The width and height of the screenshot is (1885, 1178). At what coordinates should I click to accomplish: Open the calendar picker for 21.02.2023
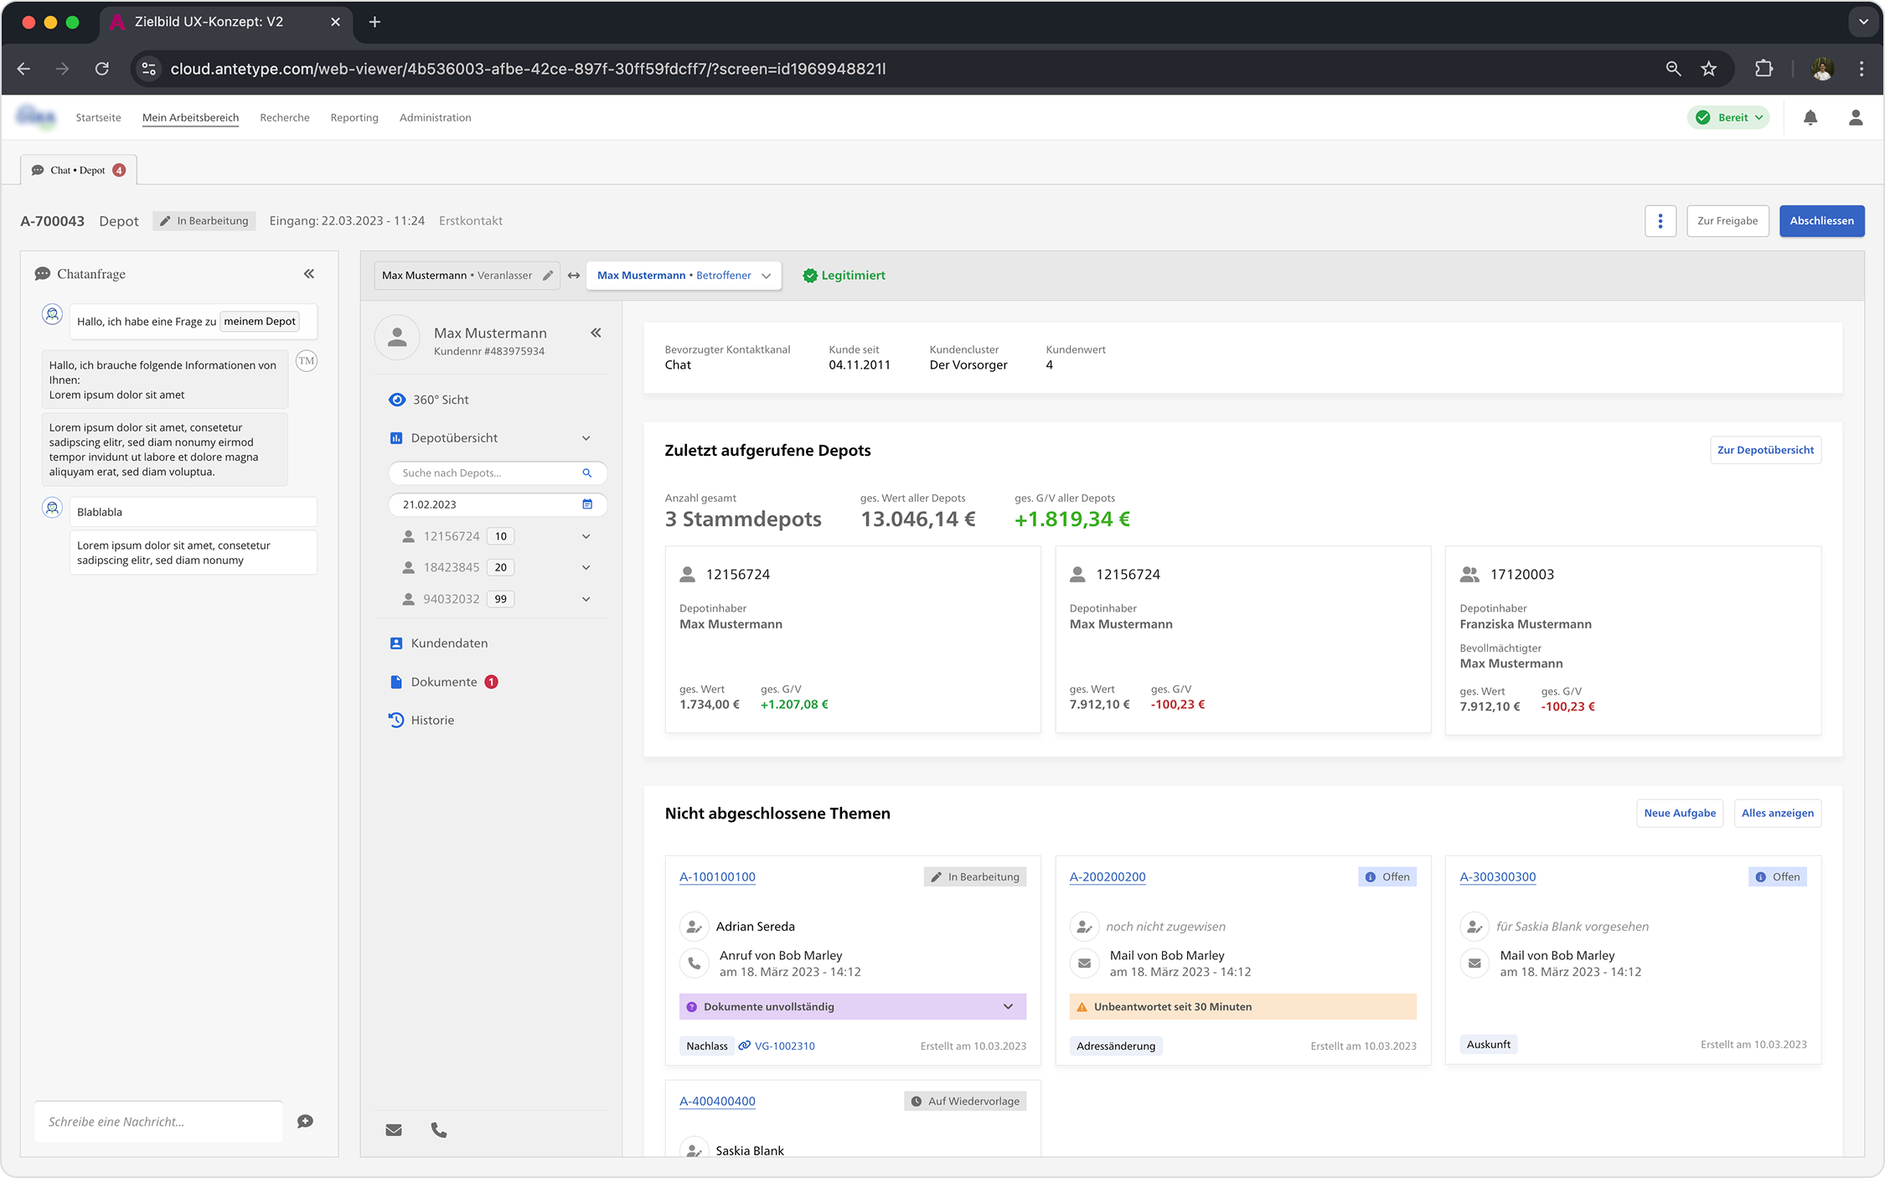587,504
